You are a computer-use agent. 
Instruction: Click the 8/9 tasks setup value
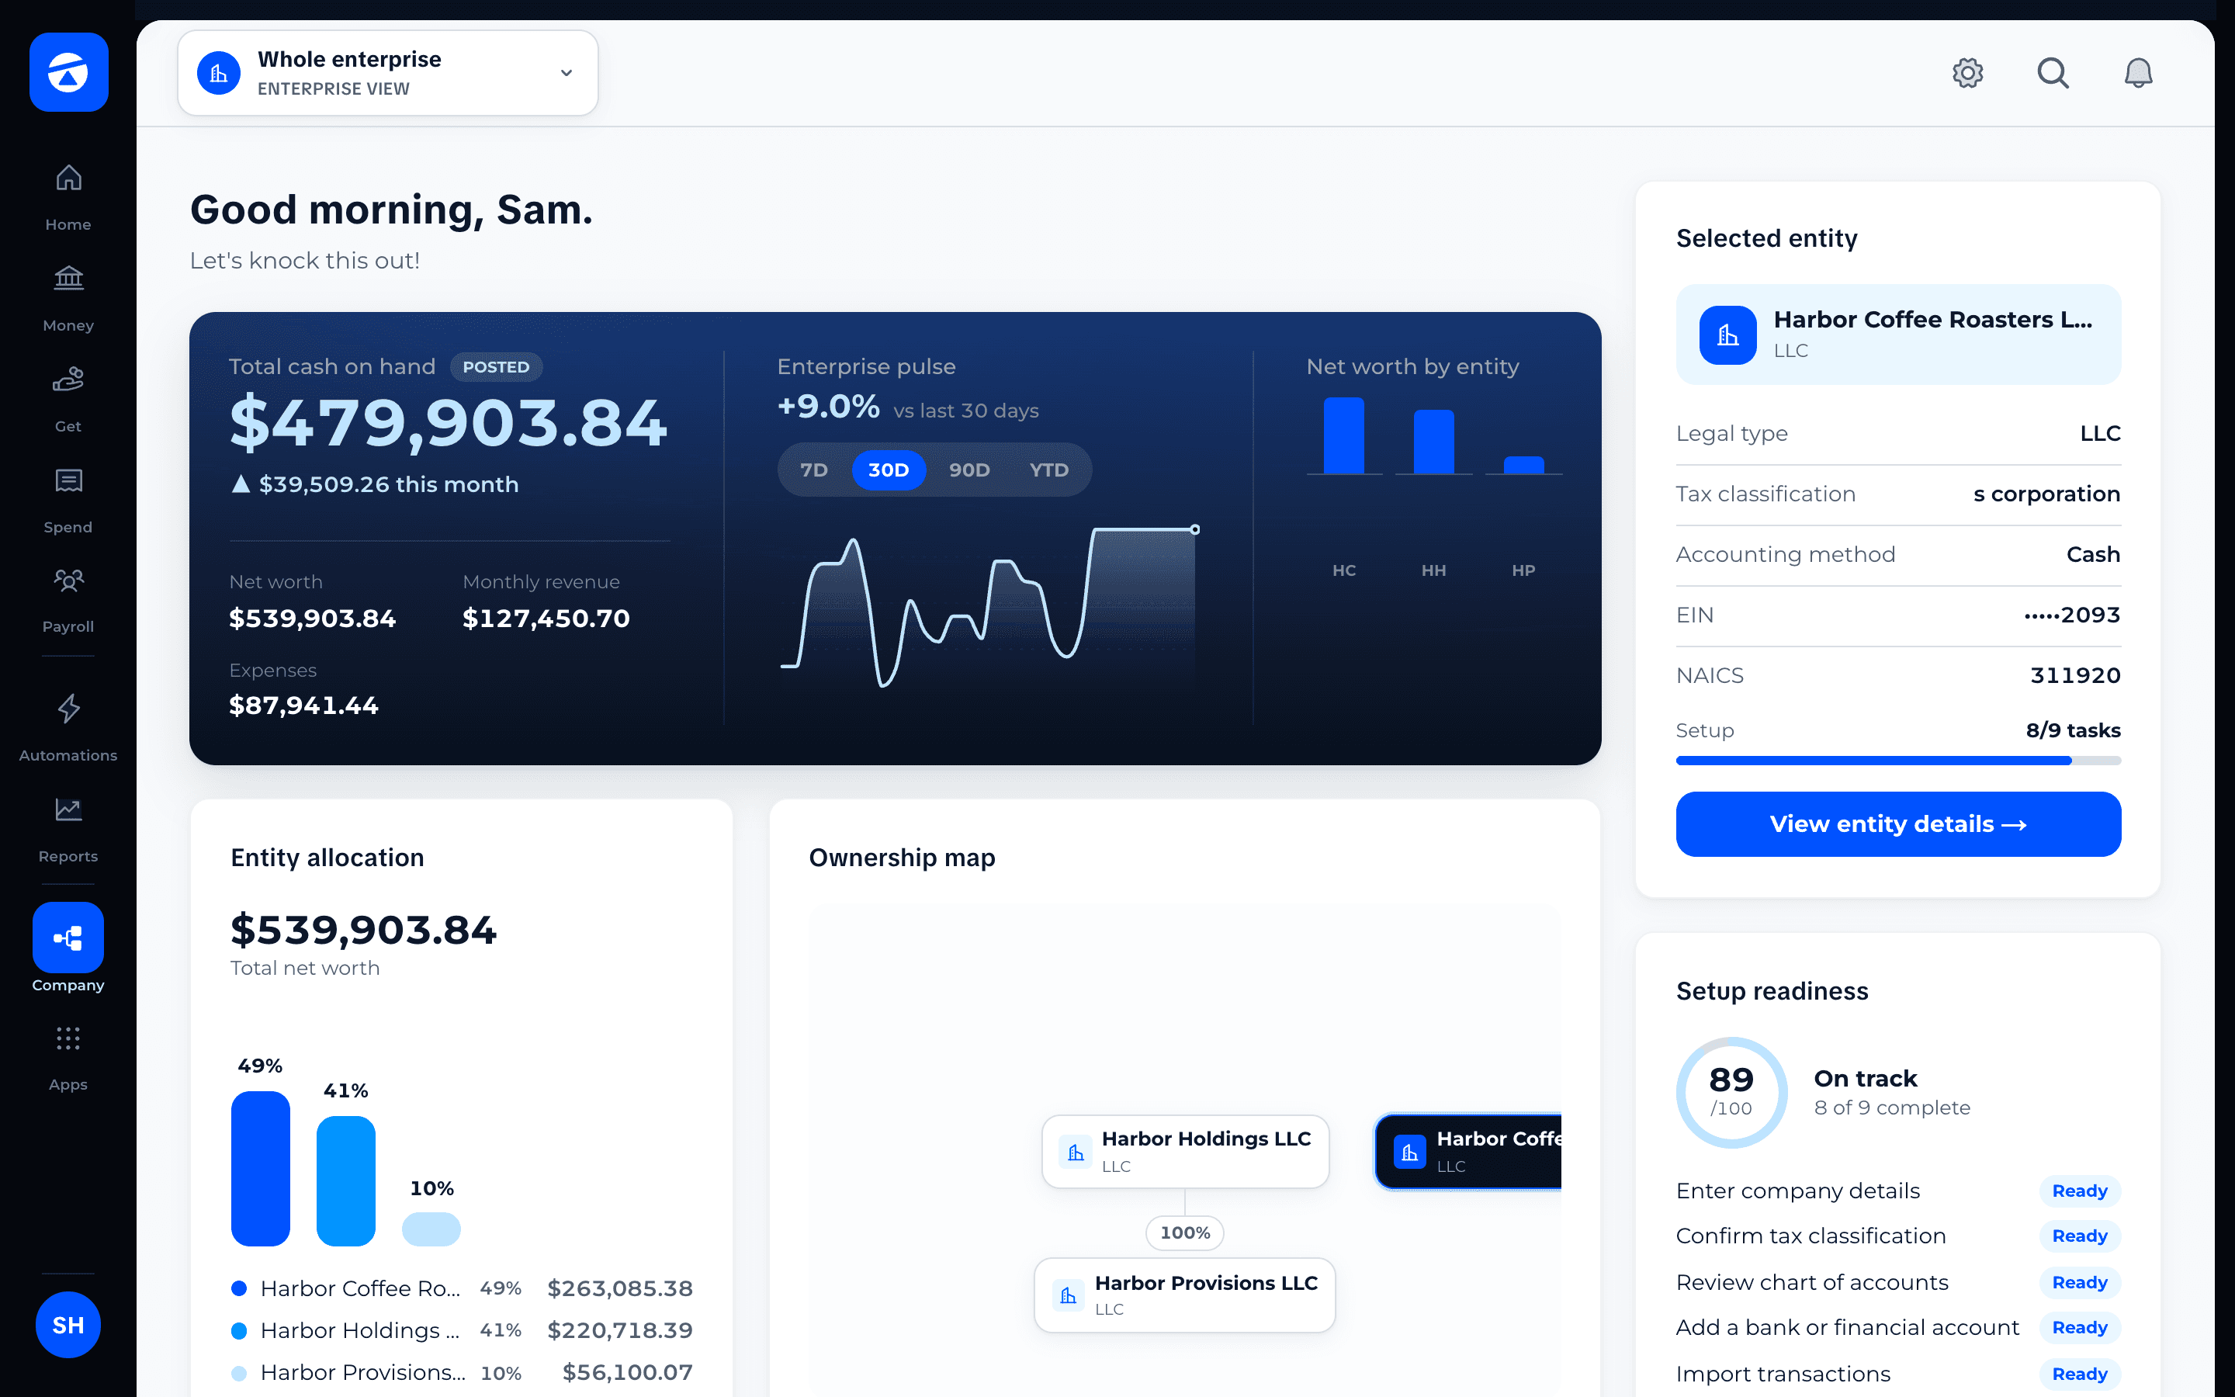coord(2074,731)
